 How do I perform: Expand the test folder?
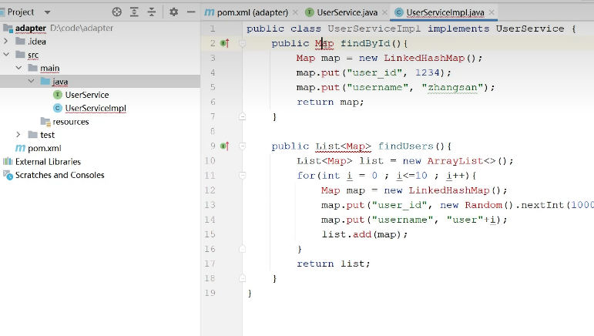[x=18, y=135]
